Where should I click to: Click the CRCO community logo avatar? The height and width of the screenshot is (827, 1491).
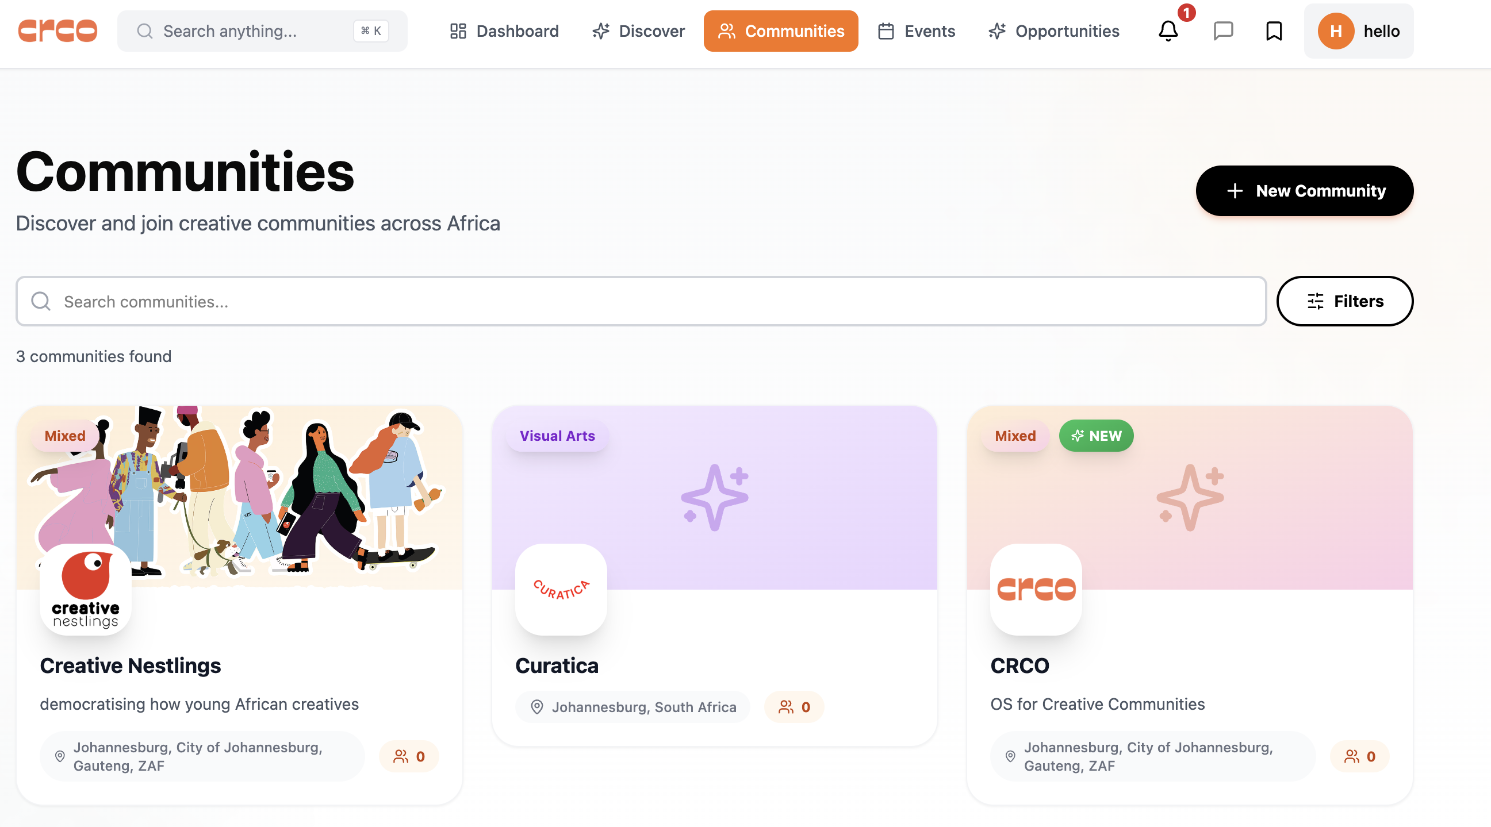[1036, 588]
